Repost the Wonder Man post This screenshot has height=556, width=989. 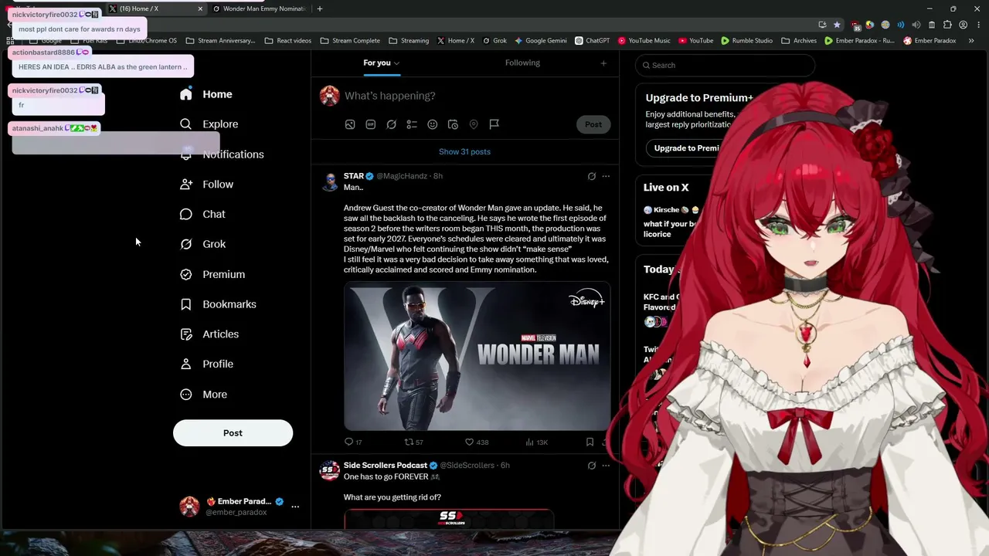click(414, 442)
